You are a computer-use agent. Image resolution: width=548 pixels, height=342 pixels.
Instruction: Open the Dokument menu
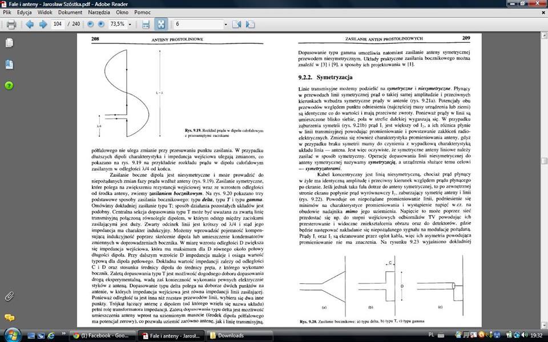click(70, 12)
